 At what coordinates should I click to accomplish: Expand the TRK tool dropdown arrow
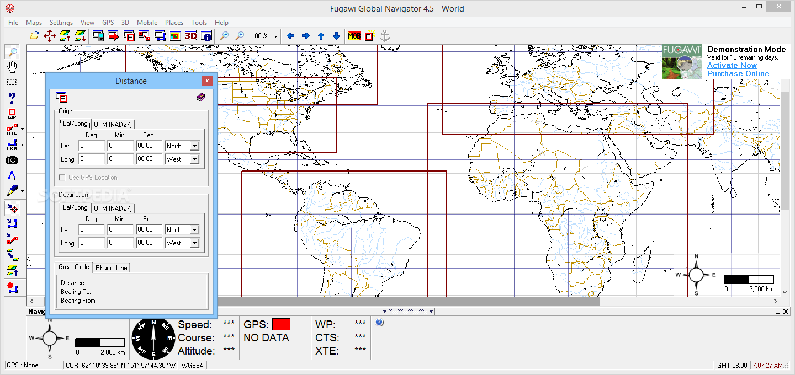point(22,145)
